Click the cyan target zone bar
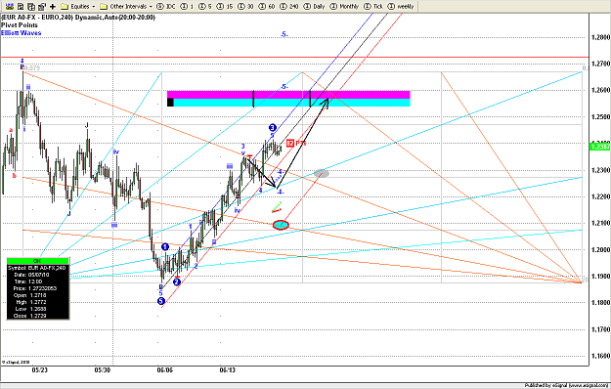The height and width of the screenshot is (389, 611). [288, 103]
